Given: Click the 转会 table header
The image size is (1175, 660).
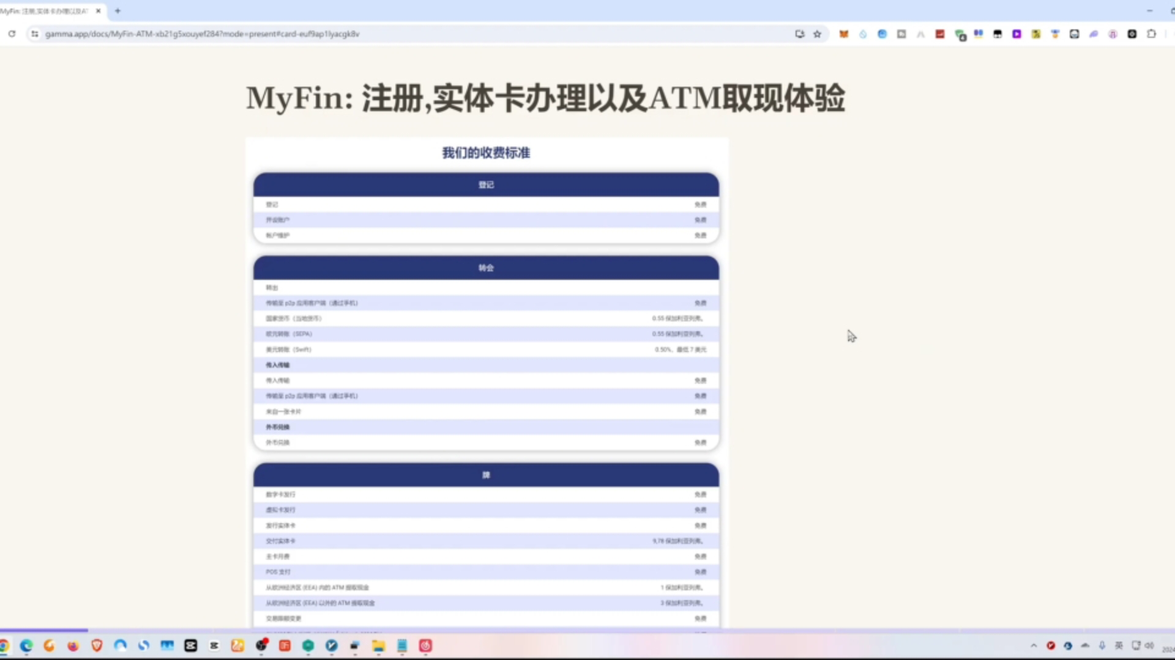Looking at the screenshot, I should (486, 268).
